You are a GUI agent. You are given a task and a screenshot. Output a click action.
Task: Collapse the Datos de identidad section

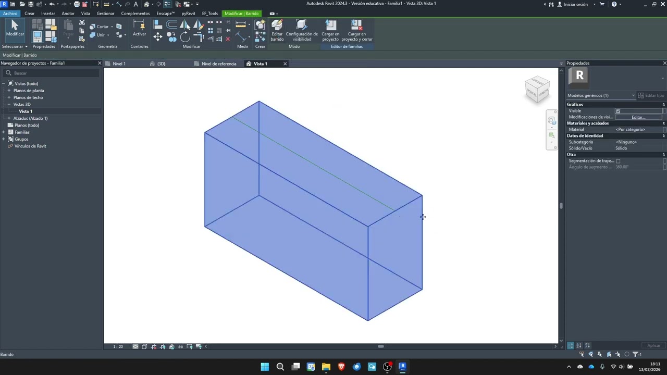tap(664, 136)
